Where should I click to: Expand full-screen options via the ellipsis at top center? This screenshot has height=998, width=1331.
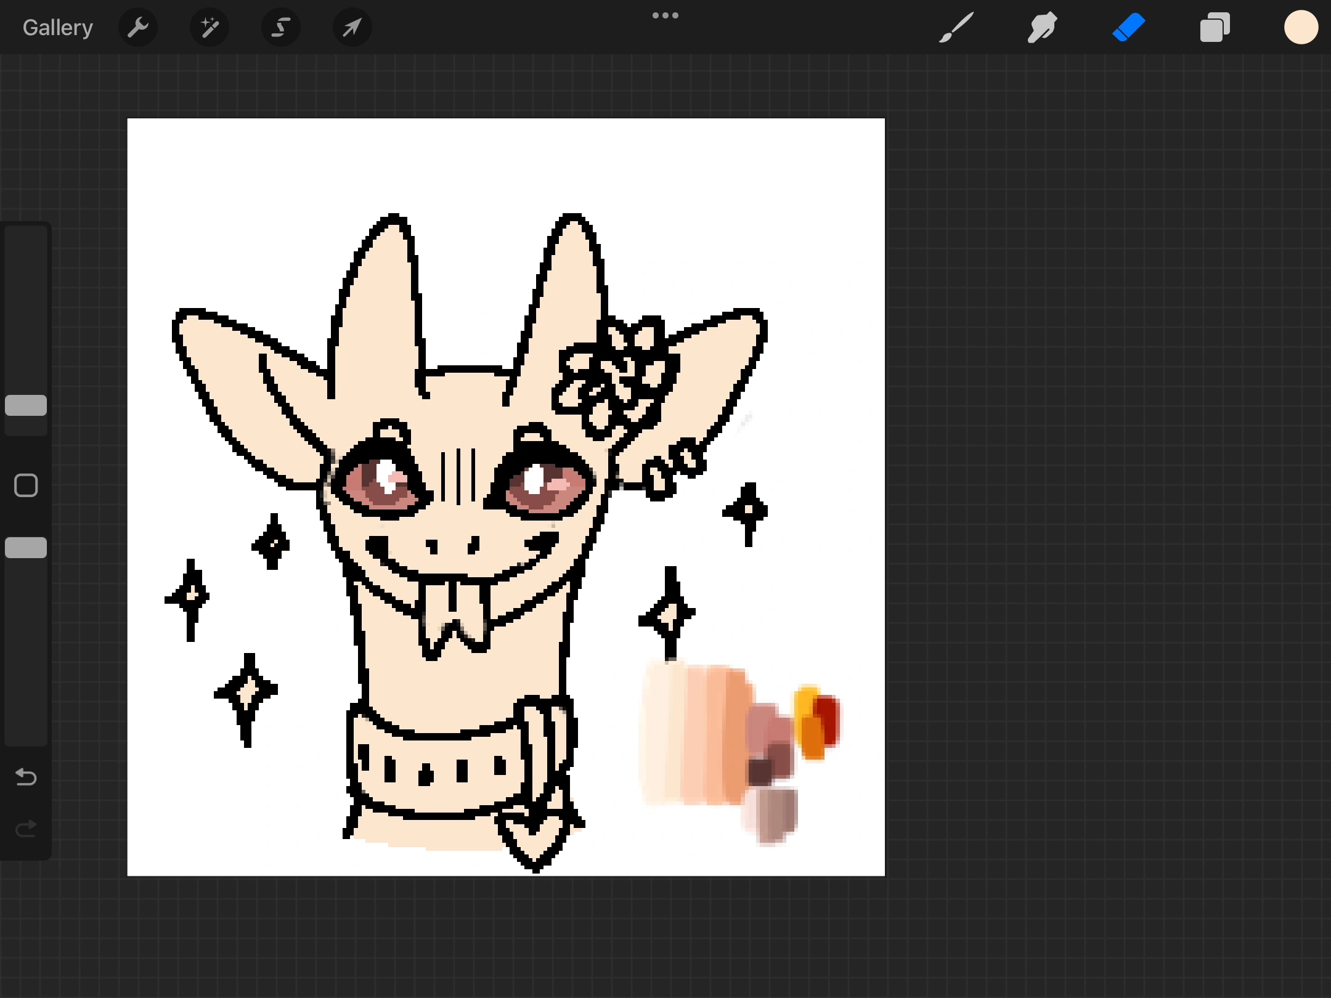click(665, 15)
